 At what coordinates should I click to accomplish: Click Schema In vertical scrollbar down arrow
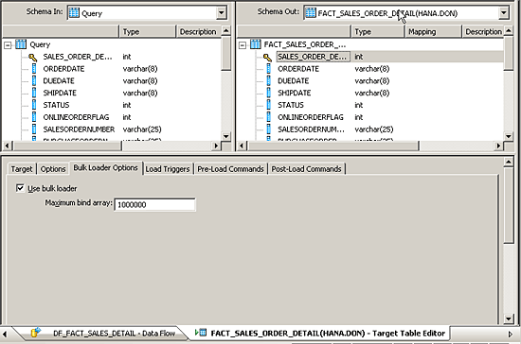[226, 136]
